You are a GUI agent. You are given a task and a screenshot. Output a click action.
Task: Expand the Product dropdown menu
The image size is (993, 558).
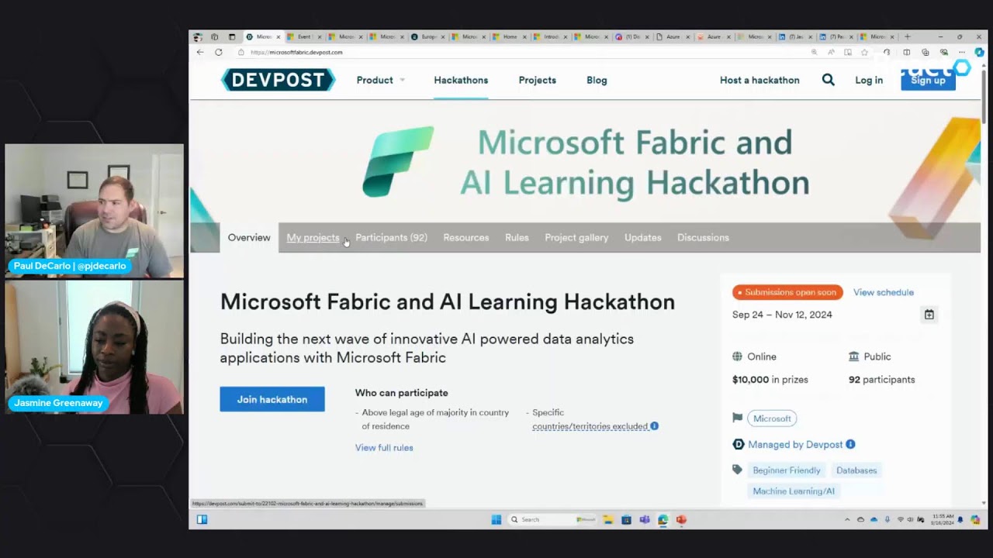coord(381,80)
